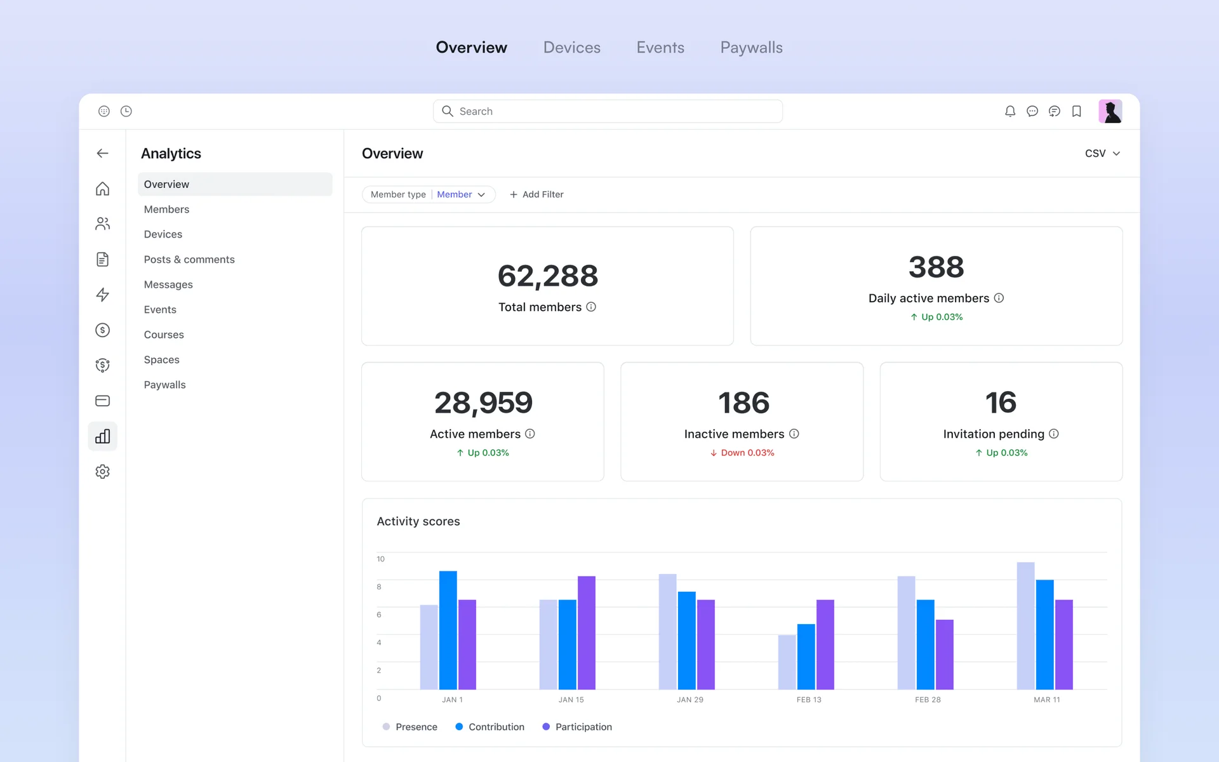Screen dimensions: 1219x762
Task: Click the Add Filter button
Action: 536,194
